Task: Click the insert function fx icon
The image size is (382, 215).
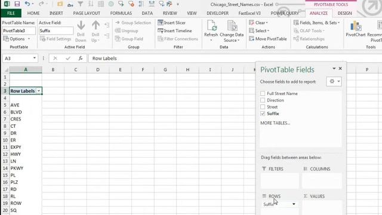Action: coord(81,59)
